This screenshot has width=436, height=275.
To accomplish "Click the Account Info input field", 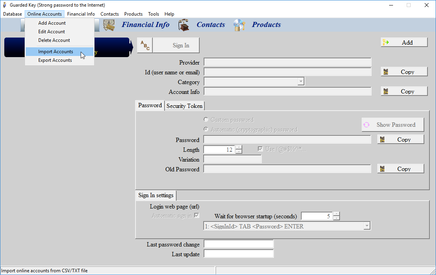I will (288, 91).
